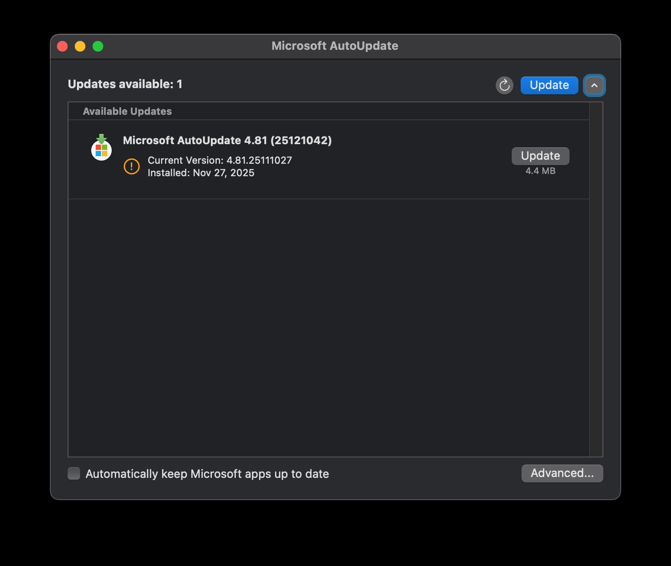Image resolution: width=671 pixels, height=566 pixels.
Task: Zoom the window using the green button
Action: tap(98, 46)
